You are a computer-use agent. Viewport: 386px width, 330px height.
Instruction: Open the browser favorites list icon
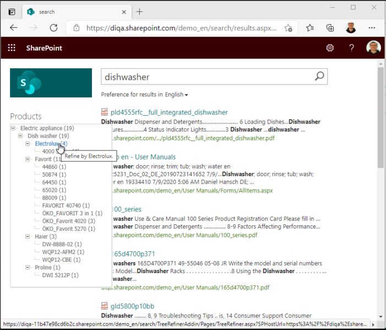(310, 28)
